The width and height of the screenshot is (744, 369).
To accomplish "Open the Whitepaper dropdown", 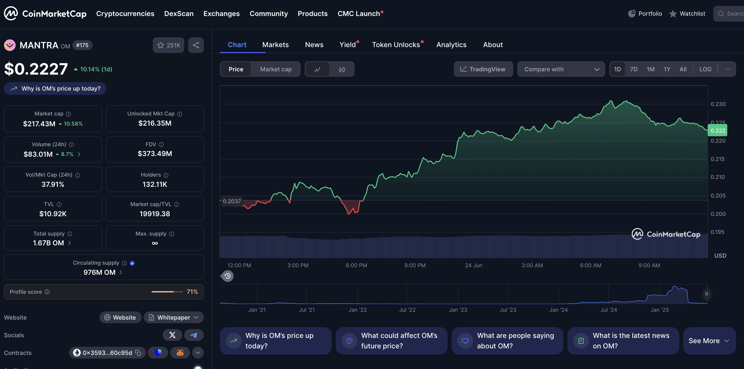I will point(173,317).
